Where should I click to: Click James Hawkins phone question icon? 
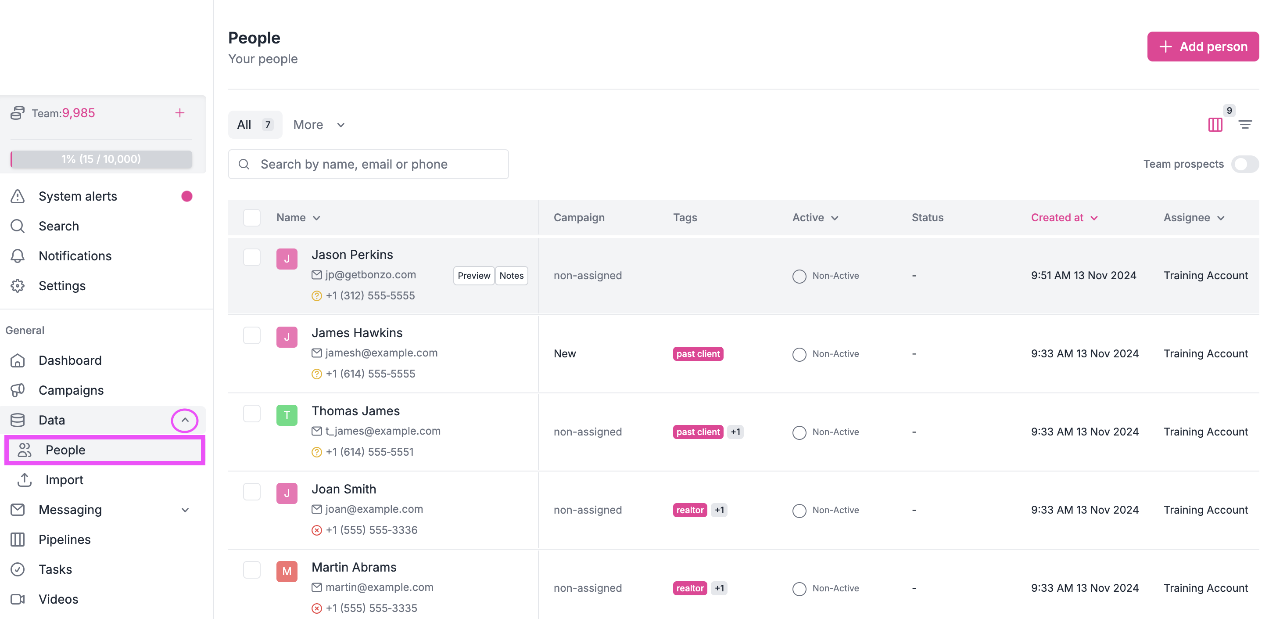click(x=317, y=374)
